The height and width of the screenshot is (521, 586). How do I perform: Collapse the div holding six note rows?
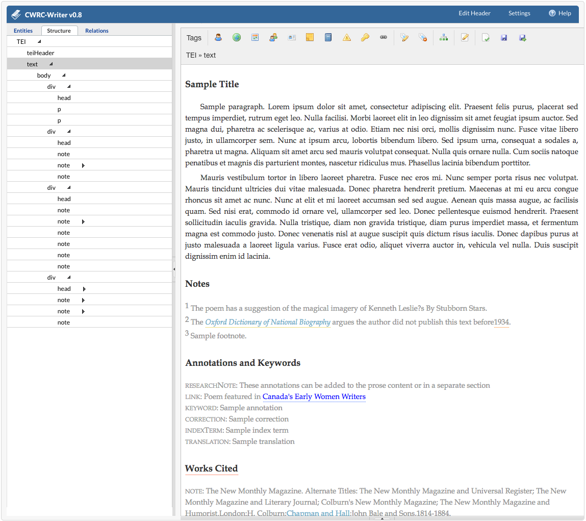69,187
